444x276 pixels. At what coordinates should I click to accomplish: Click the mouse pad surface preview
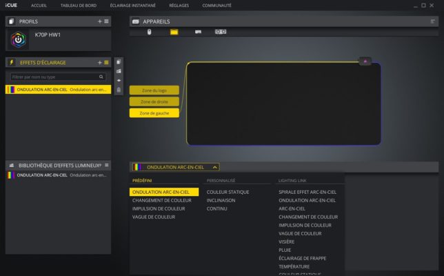(284, 103)
